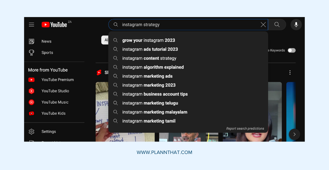Viewport: 329px width, 170px height.
Task: Open Sports from the sidebar
Action: pyautogui.click(x=47, y=53)
